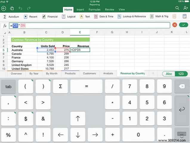190x143 pixels.
Task: Tap the number 0 key
Action: coord(138,135)
